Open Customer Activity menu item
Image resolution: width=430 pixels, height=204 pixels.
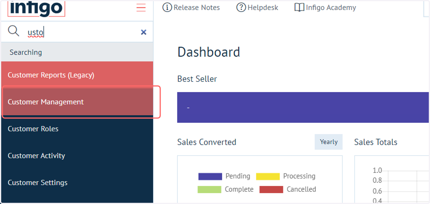click(x=77, y=156)
